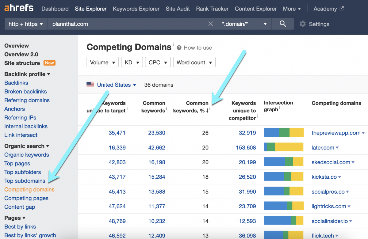
Task: Click the United States flag icon
Action: (90, 85)
